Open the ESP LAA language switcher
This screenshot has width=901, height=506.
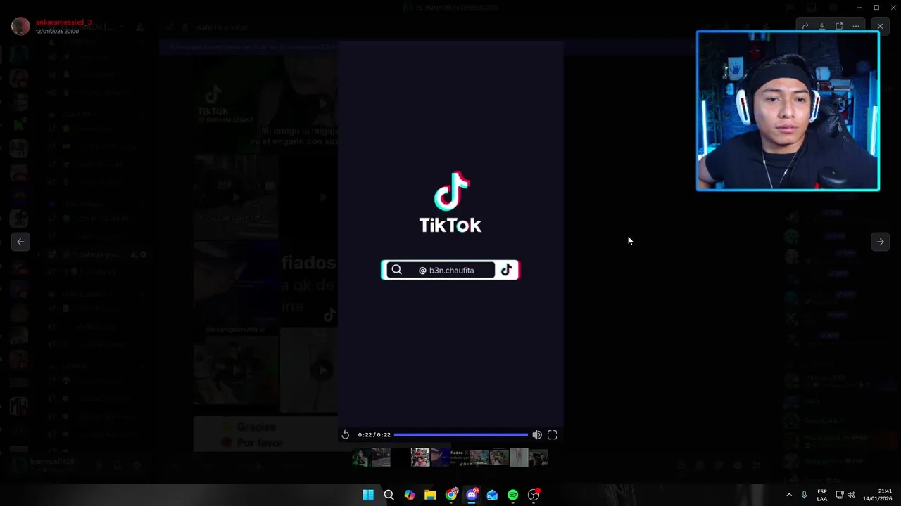pos(822,495)
